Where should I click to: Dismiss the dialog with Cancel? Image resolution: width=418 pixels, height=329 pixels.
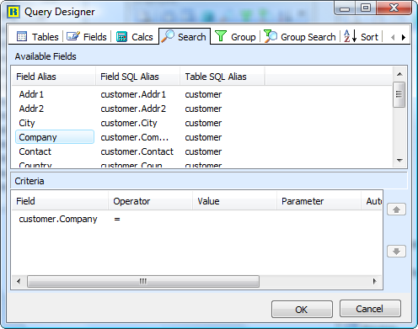click(370, 309)
